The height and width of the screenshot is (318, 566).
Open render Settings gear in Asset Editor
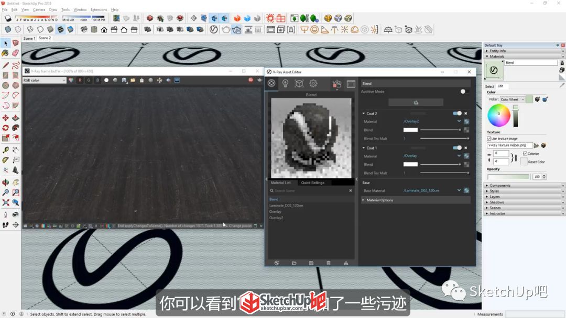(x=313, y=84)
